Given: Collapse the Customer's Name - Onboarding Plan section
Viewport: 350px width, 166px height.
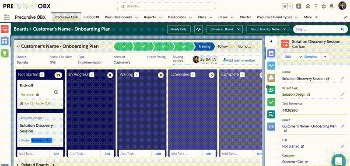Looking at the screenshot, I should pos(18,47).
